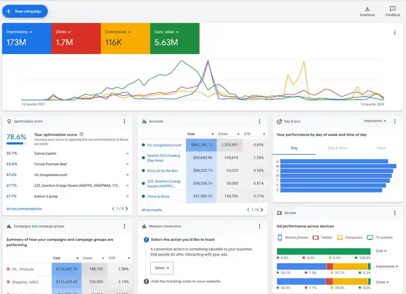The image size is (406, 294).
Task: Open Florida Premium Beef recommendation arrow
Action: click(x=127, y=164)
